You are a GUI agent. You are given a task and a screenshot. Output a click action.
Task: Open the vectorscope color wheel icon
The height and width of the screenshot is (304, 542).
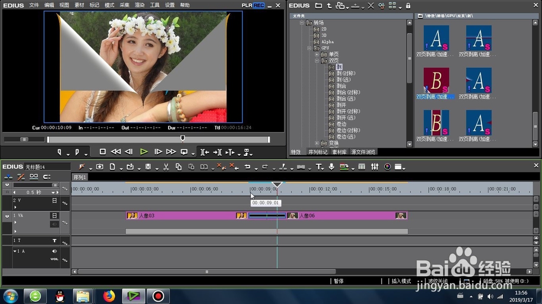pos(388,167)
